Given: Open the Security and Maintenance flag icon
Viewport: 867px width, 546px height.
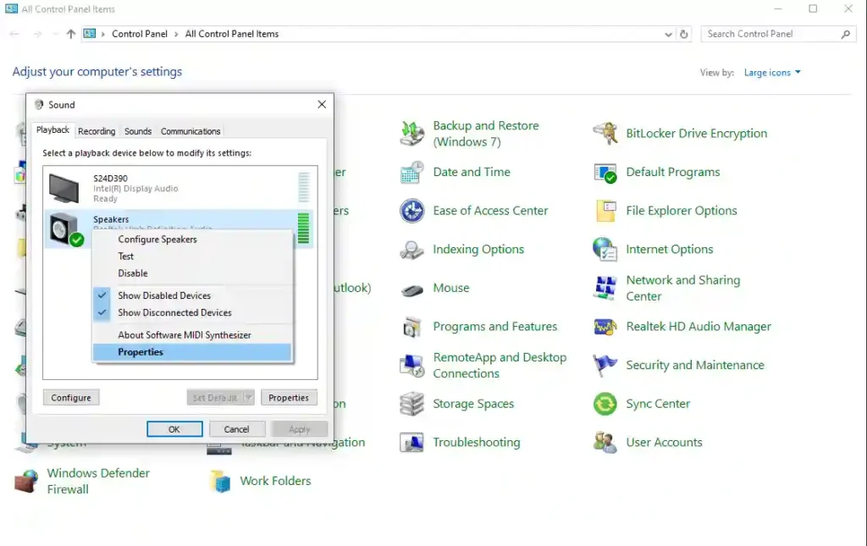Looking at the screenshot, I should 605,366.
